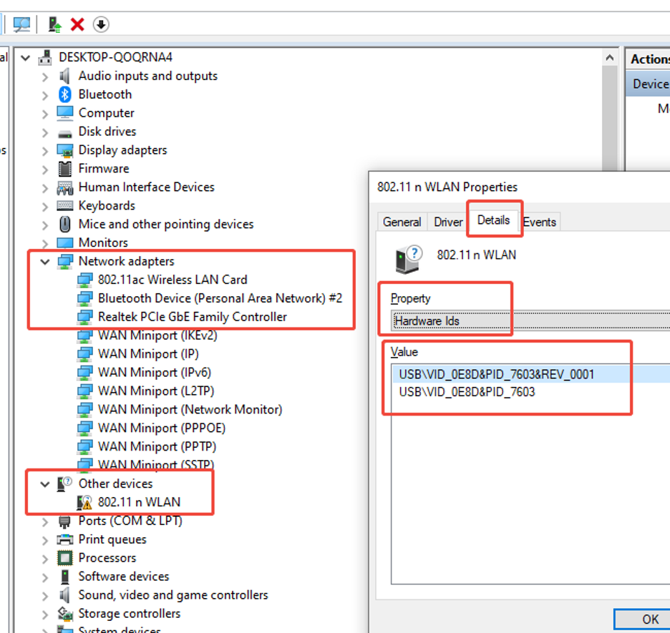This screenshot has width=670, height=633.
Task: Click the device tree scrollbar up arrow
Action: click(x=610, y=58)
